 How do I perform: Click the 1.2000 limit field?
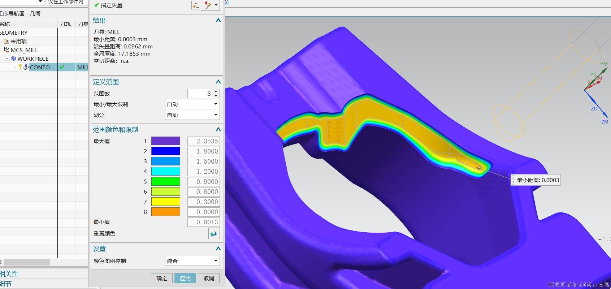(204, 172)
